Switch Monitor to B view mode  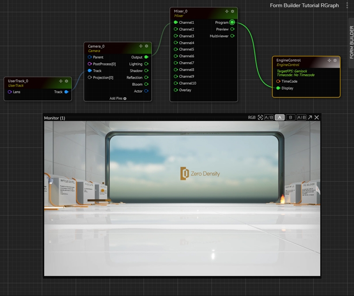[x=290, y=118]
